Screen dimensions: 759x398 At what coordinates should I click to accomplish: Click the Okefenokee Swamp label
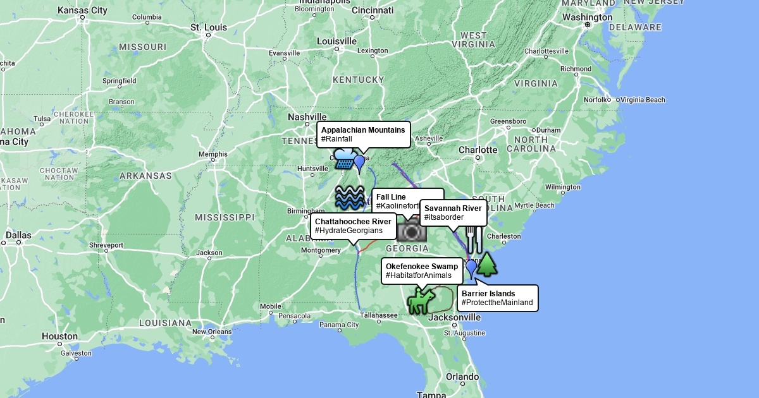(422, 271)
